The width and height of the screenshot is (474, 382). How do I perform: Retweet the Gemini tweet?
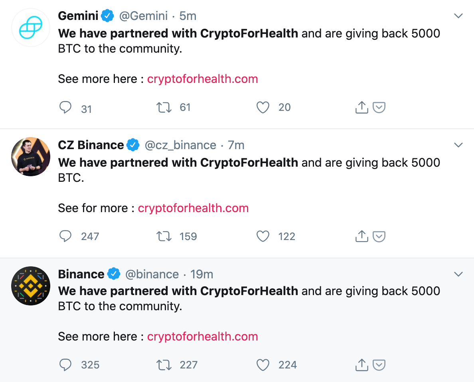164,108
